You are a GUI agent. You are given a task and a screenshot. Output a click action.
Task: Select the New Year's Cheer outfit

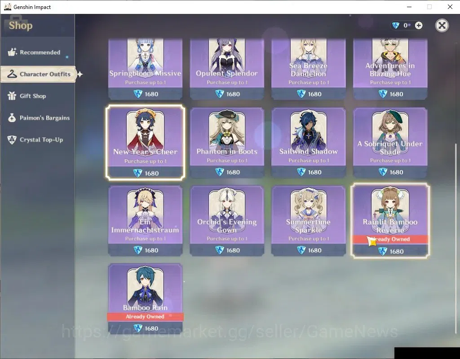145,142
